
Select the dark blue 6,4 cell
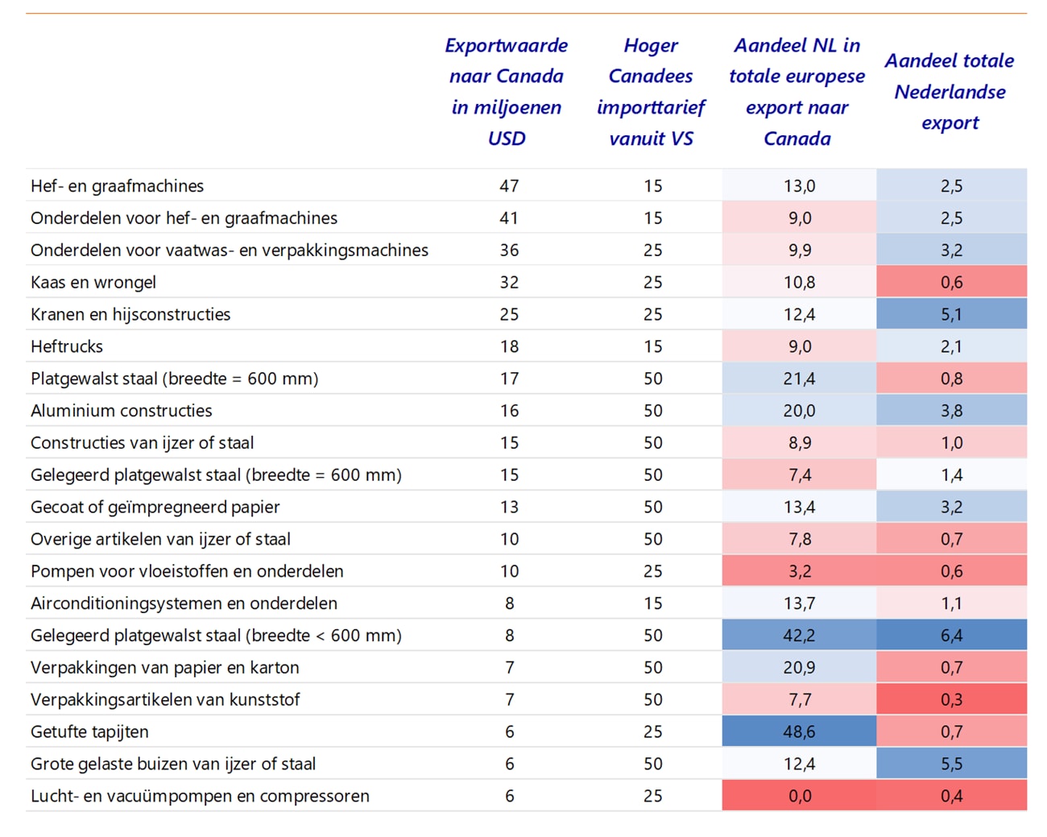pyautogui.click(x=951, y=635)
